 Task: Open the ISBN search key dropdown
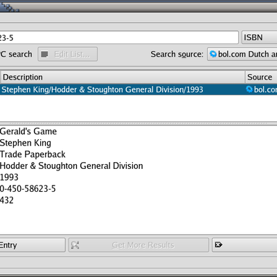260,37
